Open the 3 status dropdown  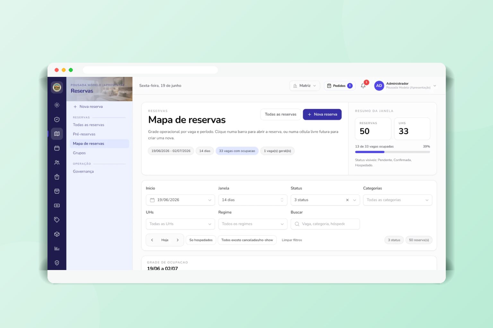coord(325,200)
